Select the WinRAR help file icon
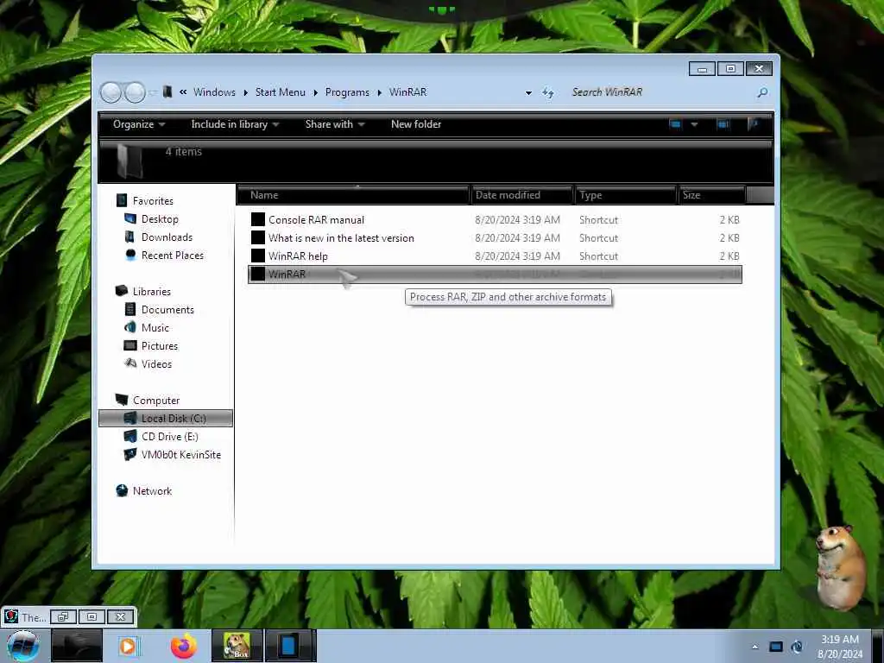The height and width of the screenshot is (663, 884). pyautogui.click(x=257, y=256)
